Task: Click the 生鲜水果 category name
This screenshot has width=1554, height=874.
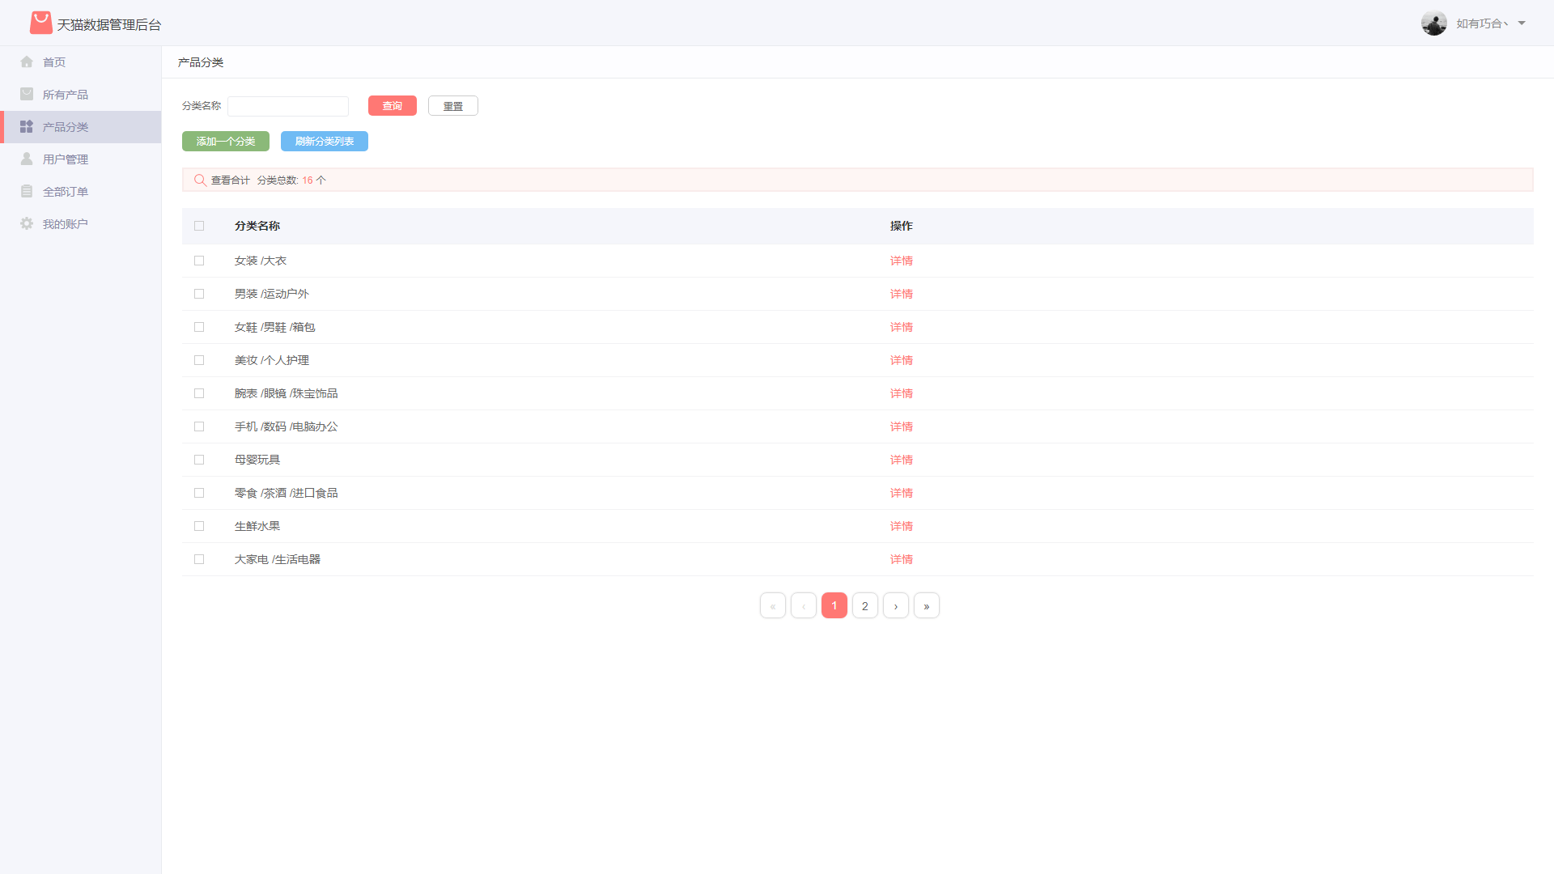Action: tap(257, 526)
